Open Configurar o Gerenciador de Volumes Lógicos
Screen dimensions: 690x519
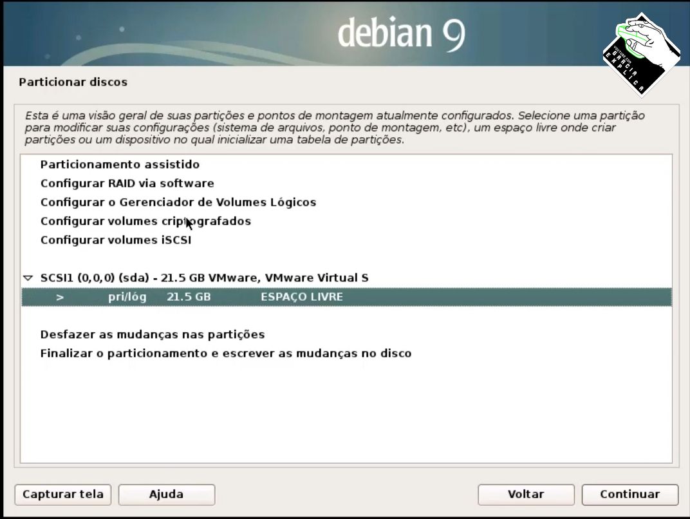point(178,202)
